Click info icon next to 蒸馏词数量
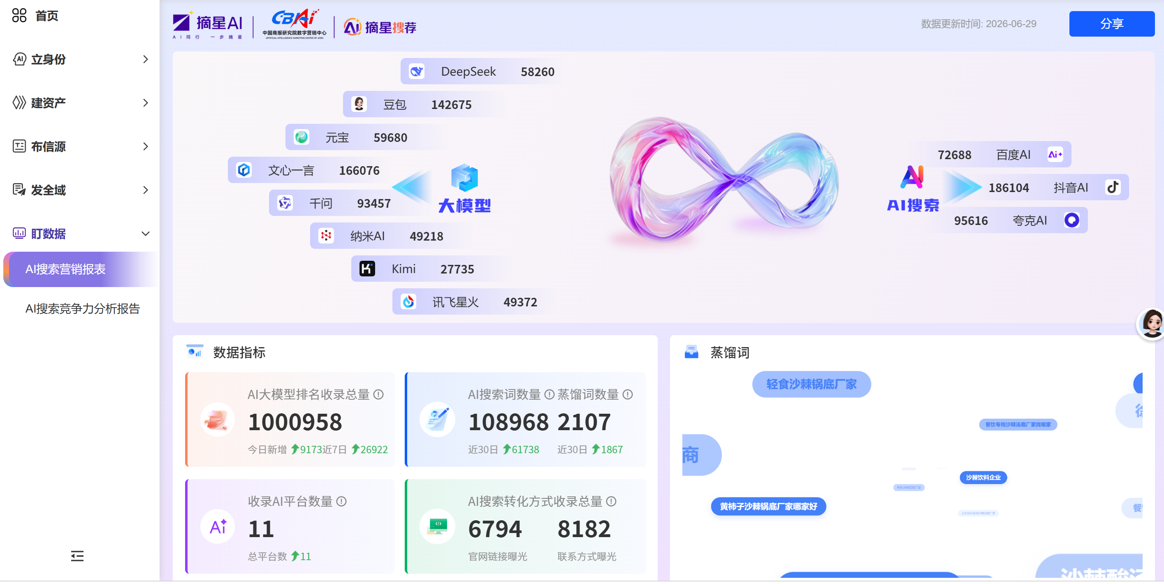Screen dimensions: 1164x584 [628, 394]
